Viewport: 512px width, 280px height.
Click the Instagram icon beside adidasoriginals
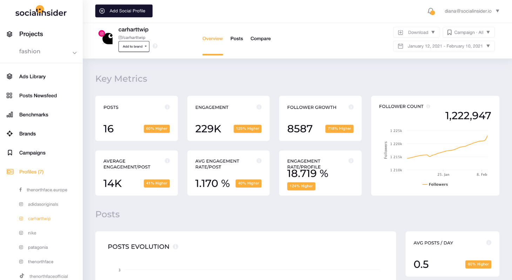pyautogui.click(x=21, y=204)
